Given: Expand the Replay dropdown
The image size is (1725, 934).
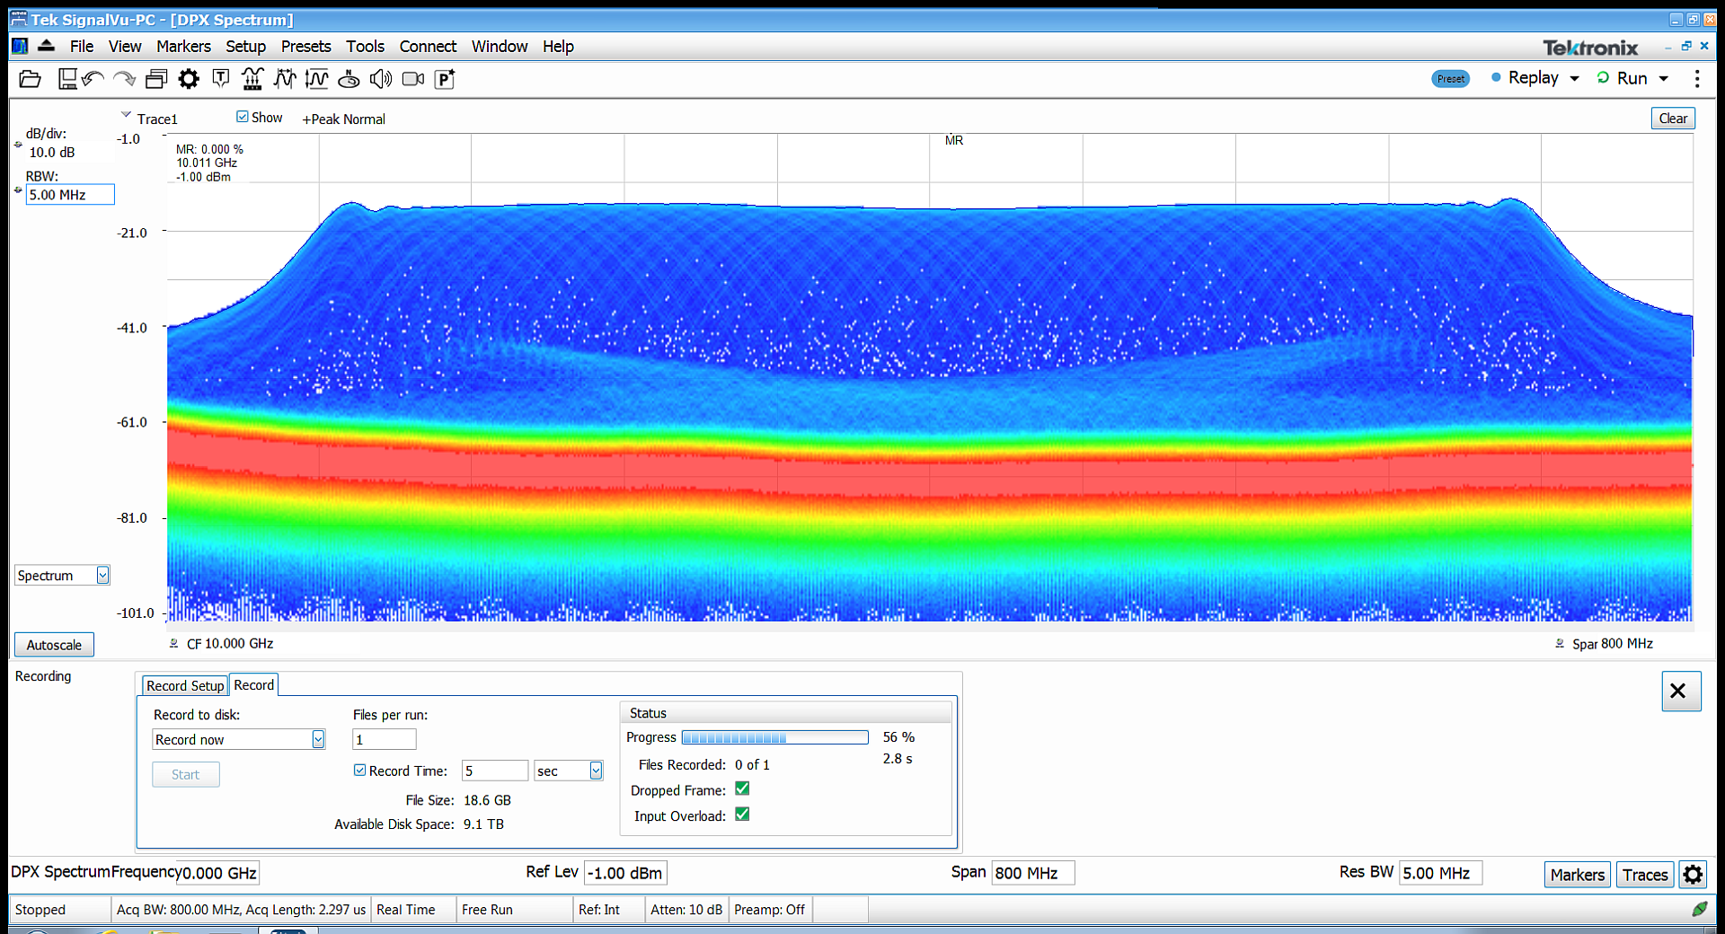Looking at the screenshot, I should (1574, 78).
